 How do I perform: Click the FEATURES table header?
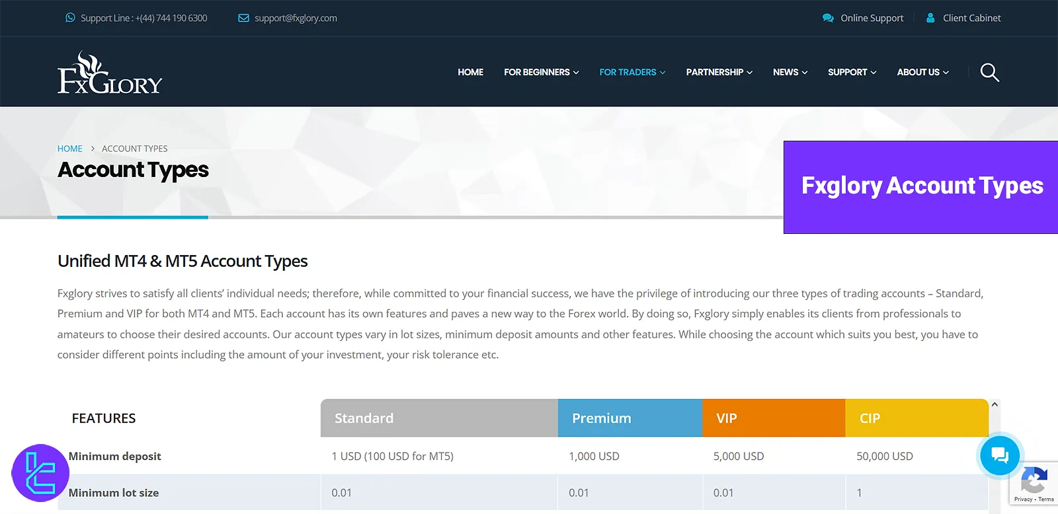103,418
